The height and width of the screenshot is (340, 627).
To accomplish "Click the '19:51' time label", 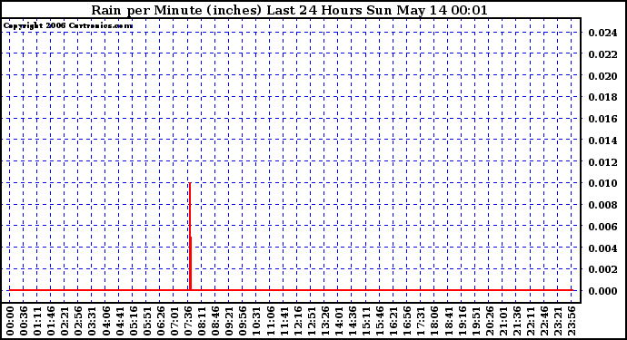I will [x=475, y=321].
